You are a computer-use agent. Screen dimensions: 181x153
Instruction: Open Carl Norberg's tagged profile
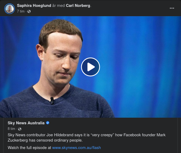tap(78, 6)
